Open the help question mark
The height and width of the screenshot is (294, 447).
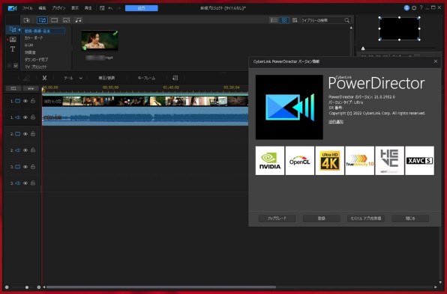tap(421, 8)
